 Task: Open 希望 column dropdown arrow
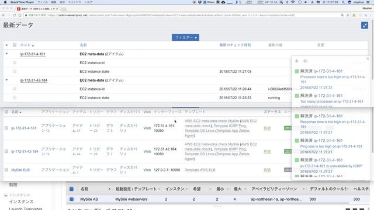(x=210, y=189)
